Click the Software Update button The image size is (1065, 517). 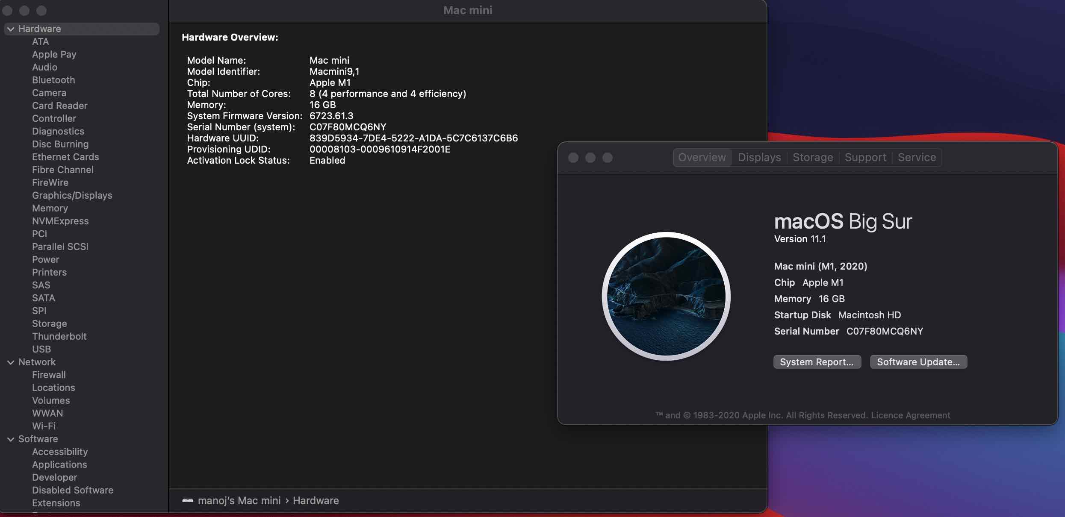tap(918, 362)
